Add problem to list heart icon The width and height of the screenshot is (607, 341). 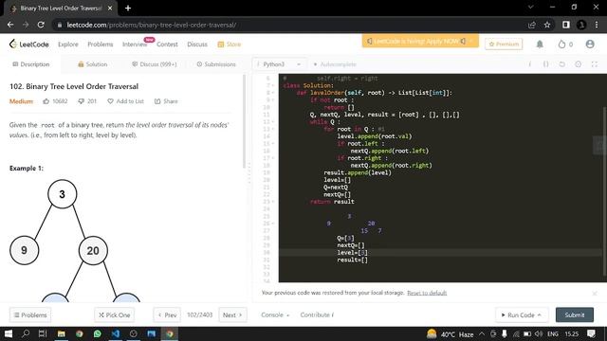tap(110, 101)
